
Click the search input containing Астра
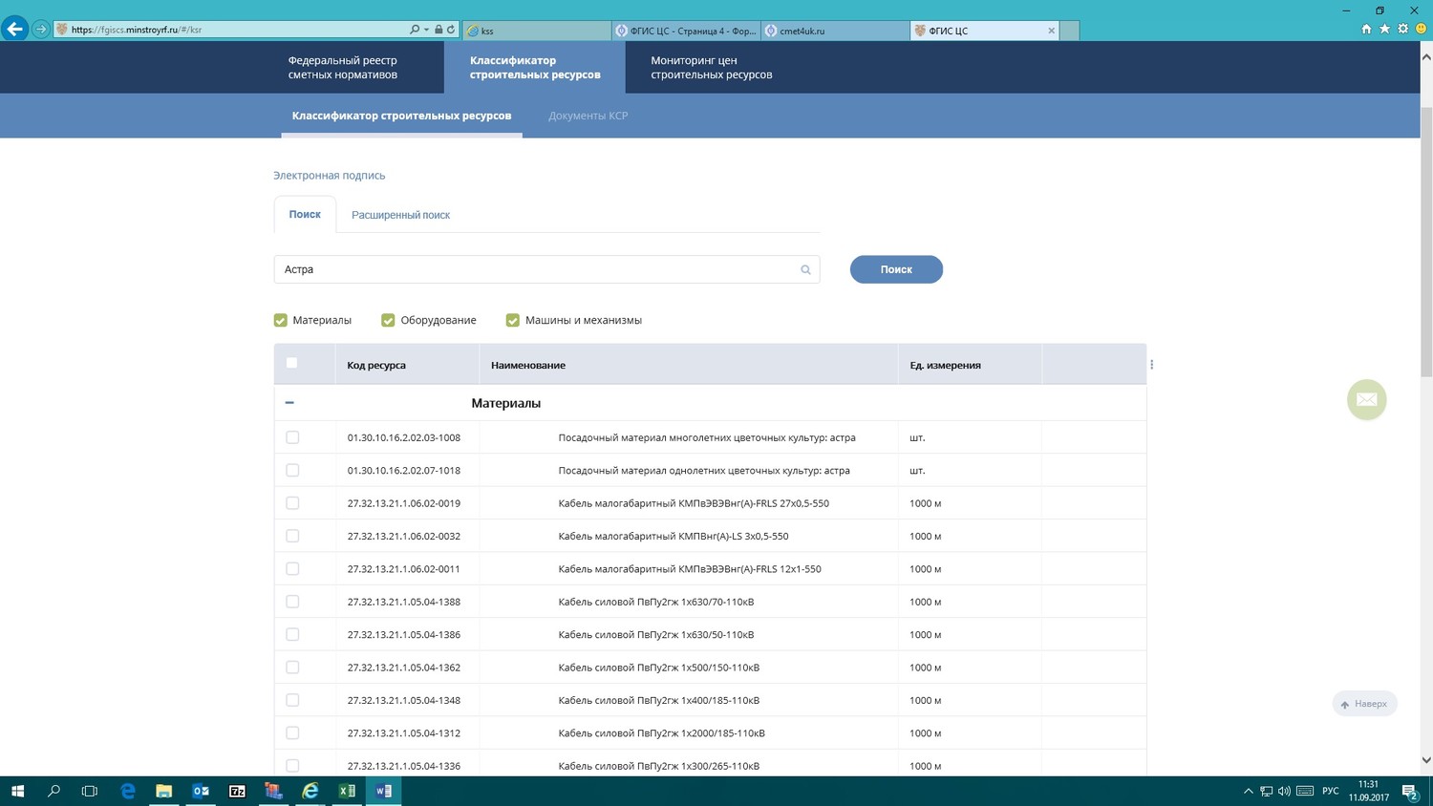click(x=535, y=269)
